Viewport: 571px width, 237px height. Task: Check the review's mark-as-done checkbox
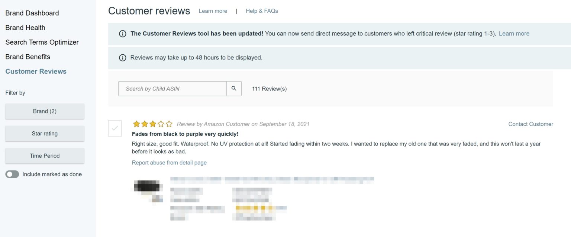click(x=115, y=128)
